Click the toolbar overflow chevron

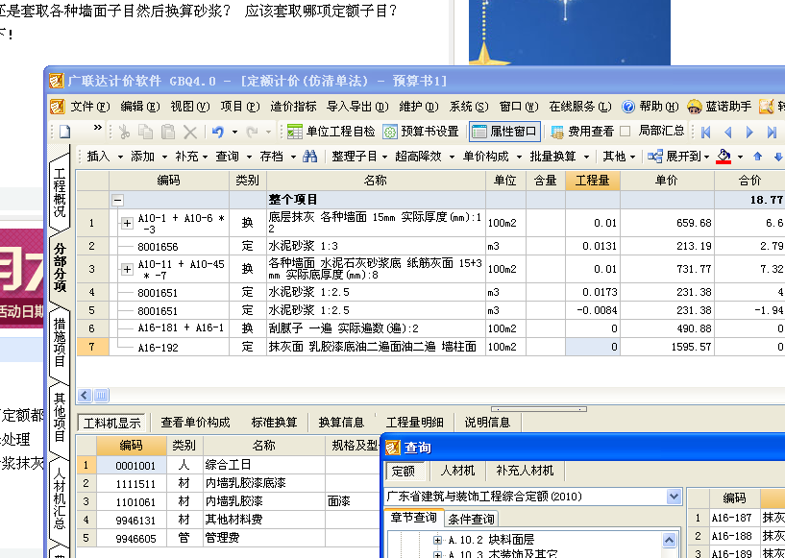(x=98, y=128)
